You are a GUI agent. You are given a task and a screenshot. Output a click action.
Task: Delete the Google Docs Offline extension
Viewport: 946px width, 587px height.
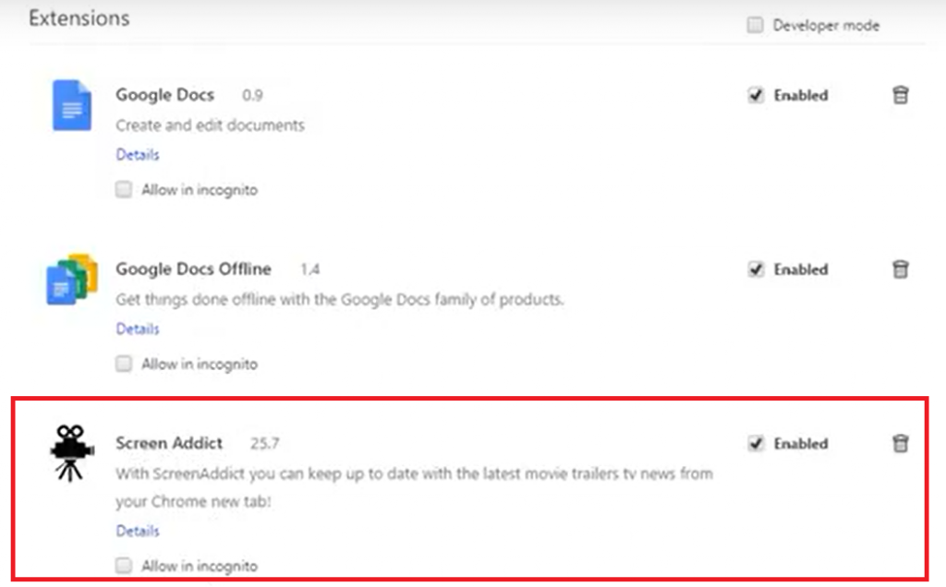[x=900, y=270]
